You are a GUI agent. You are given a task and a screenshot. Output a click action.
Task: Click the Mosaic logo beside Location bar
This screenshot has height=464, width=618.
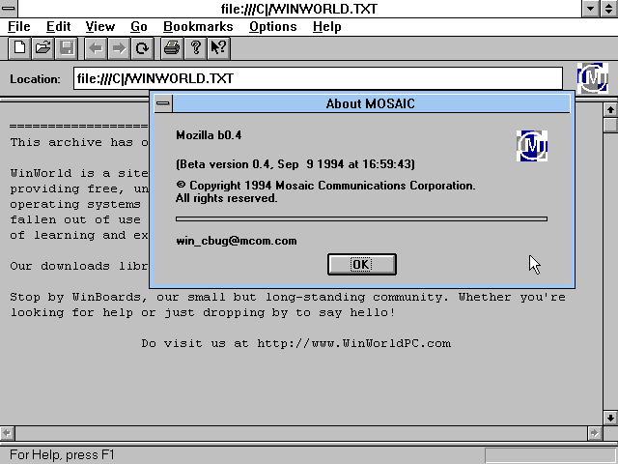(592, 78)
